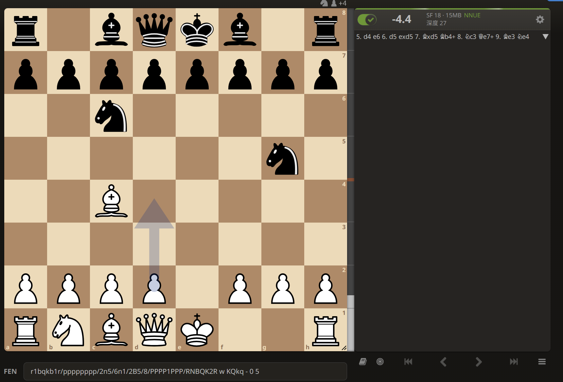This screenshot has width=563, height=382.
Task: Jump to last move button
Action: [x=514, y=362]
